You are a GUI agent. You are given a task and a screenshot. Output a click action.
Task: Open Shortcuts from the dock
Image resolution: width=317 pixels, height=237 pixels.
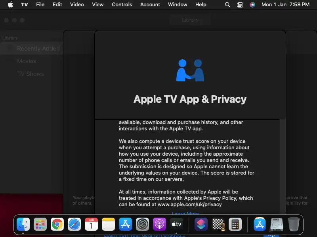[201, 224]
